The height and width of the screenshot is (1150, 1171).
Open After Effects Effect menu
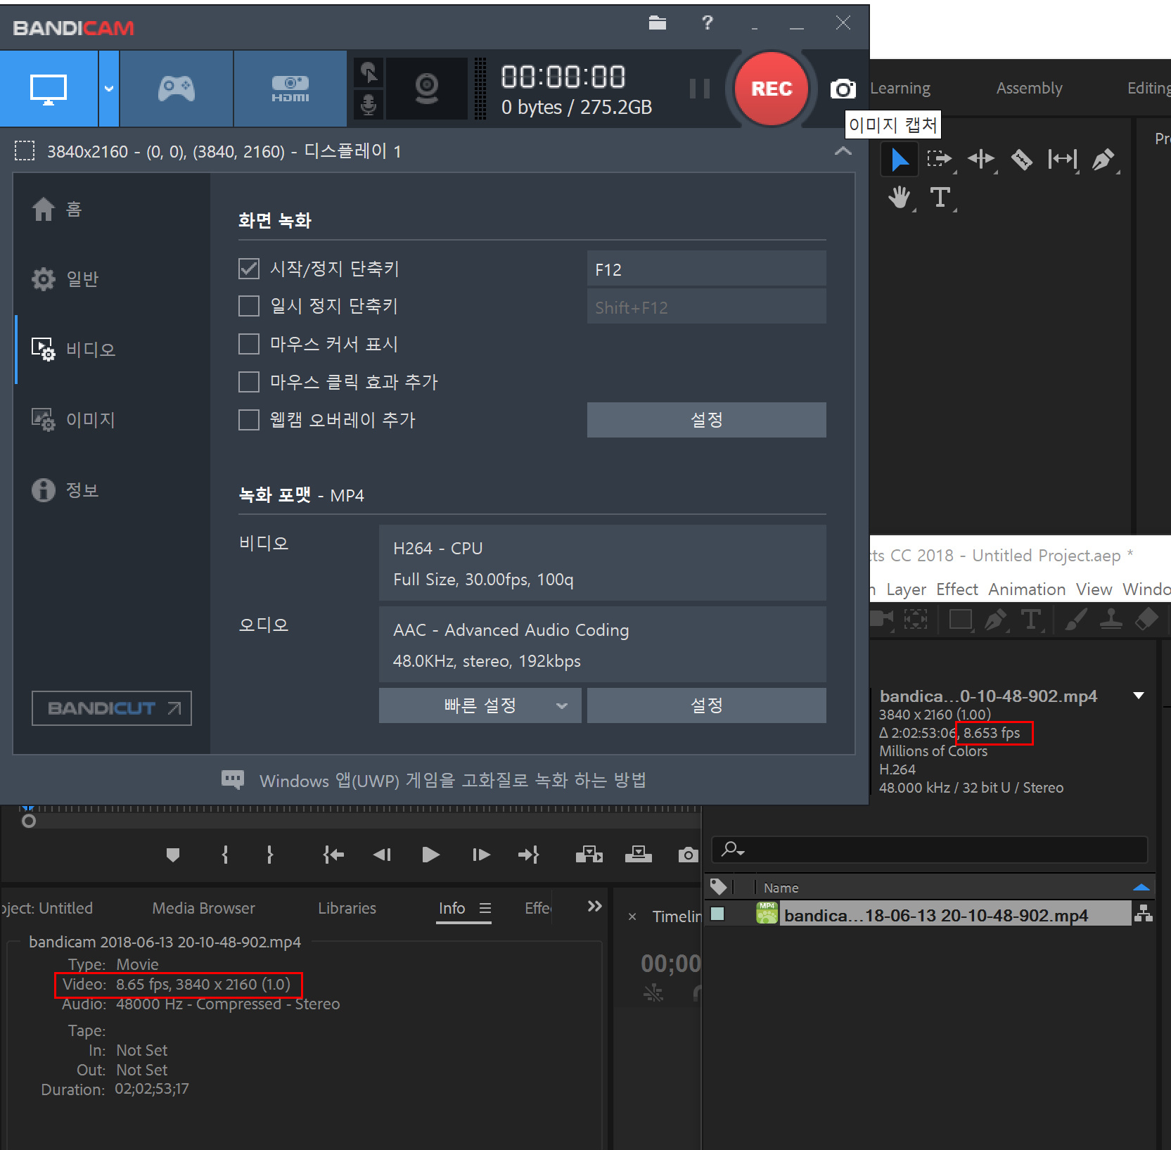957,589
